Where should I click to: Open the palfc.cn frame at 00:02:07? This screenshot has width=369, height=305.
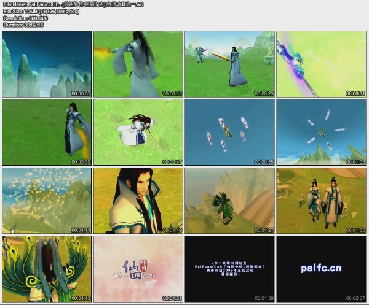click(x=321, y=269)
